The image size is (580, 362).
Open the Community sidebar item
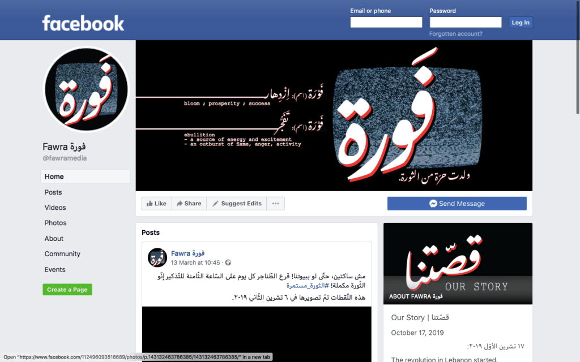(62, 254)
